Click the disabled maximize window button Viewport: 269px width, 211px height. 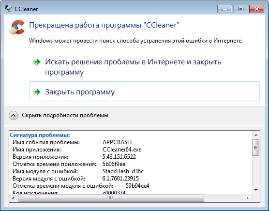tap(240, 9)
